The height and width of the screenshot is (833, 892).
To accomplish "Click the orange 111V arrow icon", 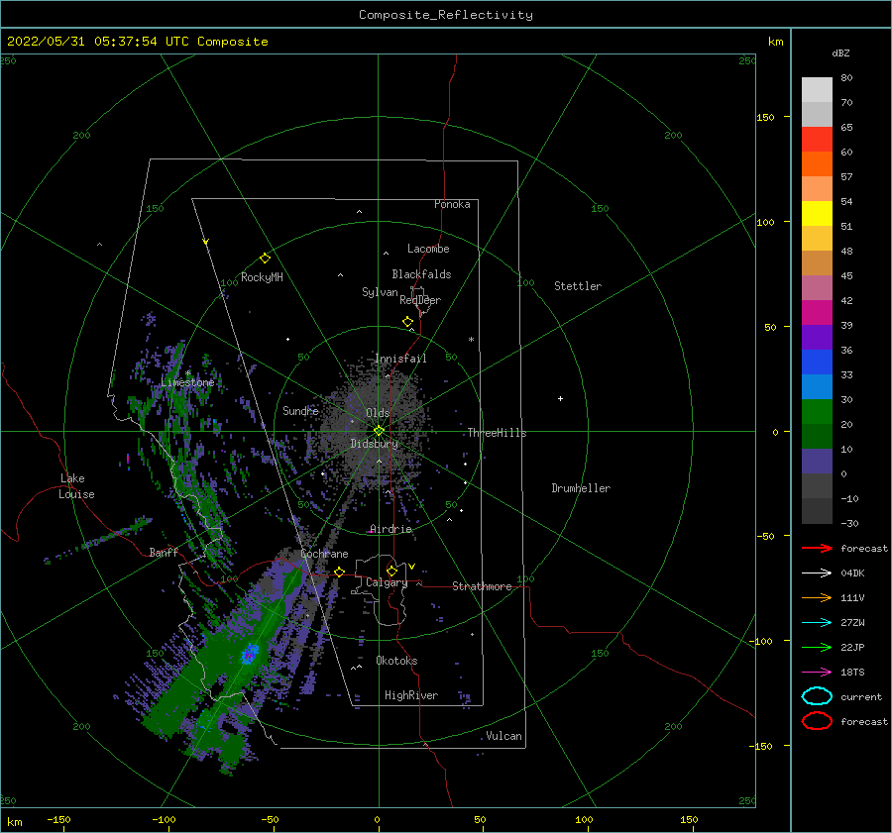I will 817,597.
